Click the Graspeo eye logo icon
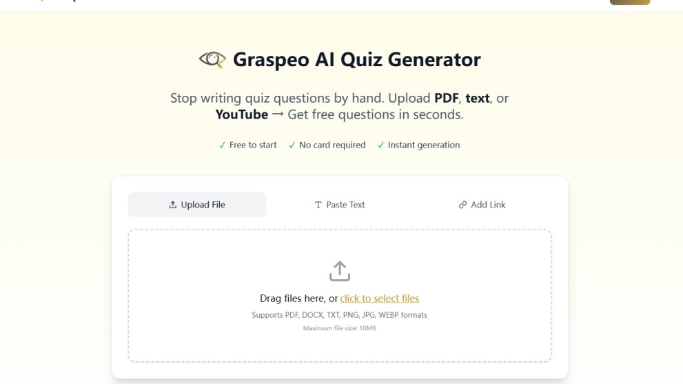Image resolution: width=683 pixels, height=384 pixels. tap(212, 60)
